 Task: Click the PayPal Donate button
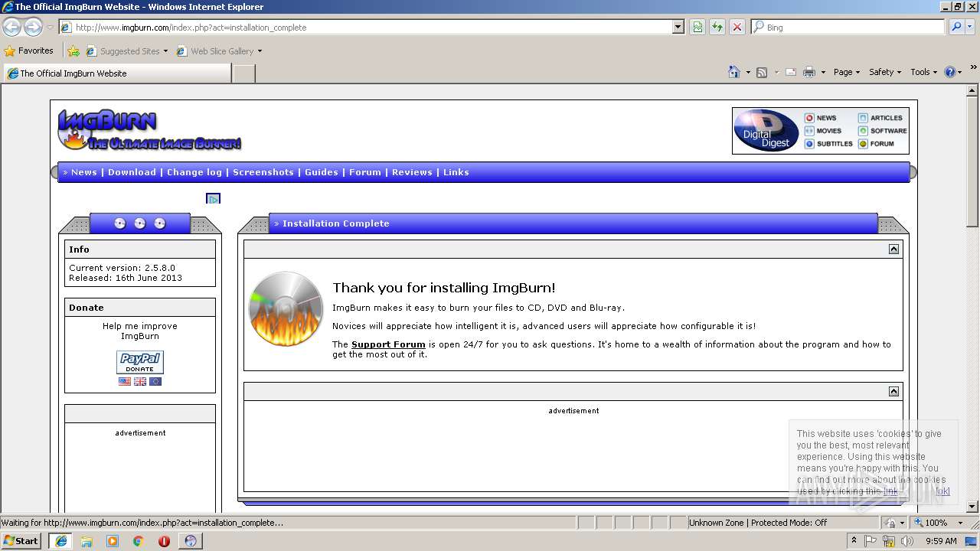point(140,362)
